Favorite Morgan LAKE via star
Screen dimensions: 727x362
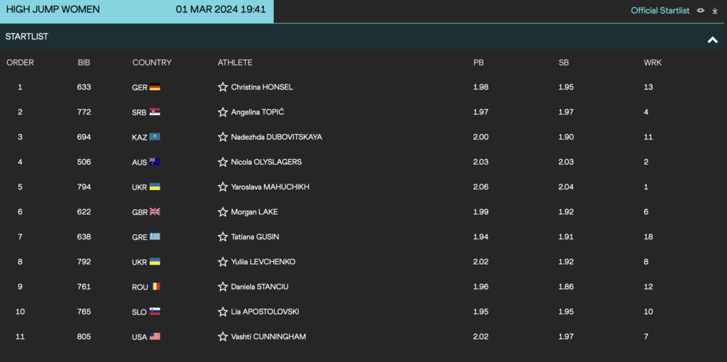point(222,212)
